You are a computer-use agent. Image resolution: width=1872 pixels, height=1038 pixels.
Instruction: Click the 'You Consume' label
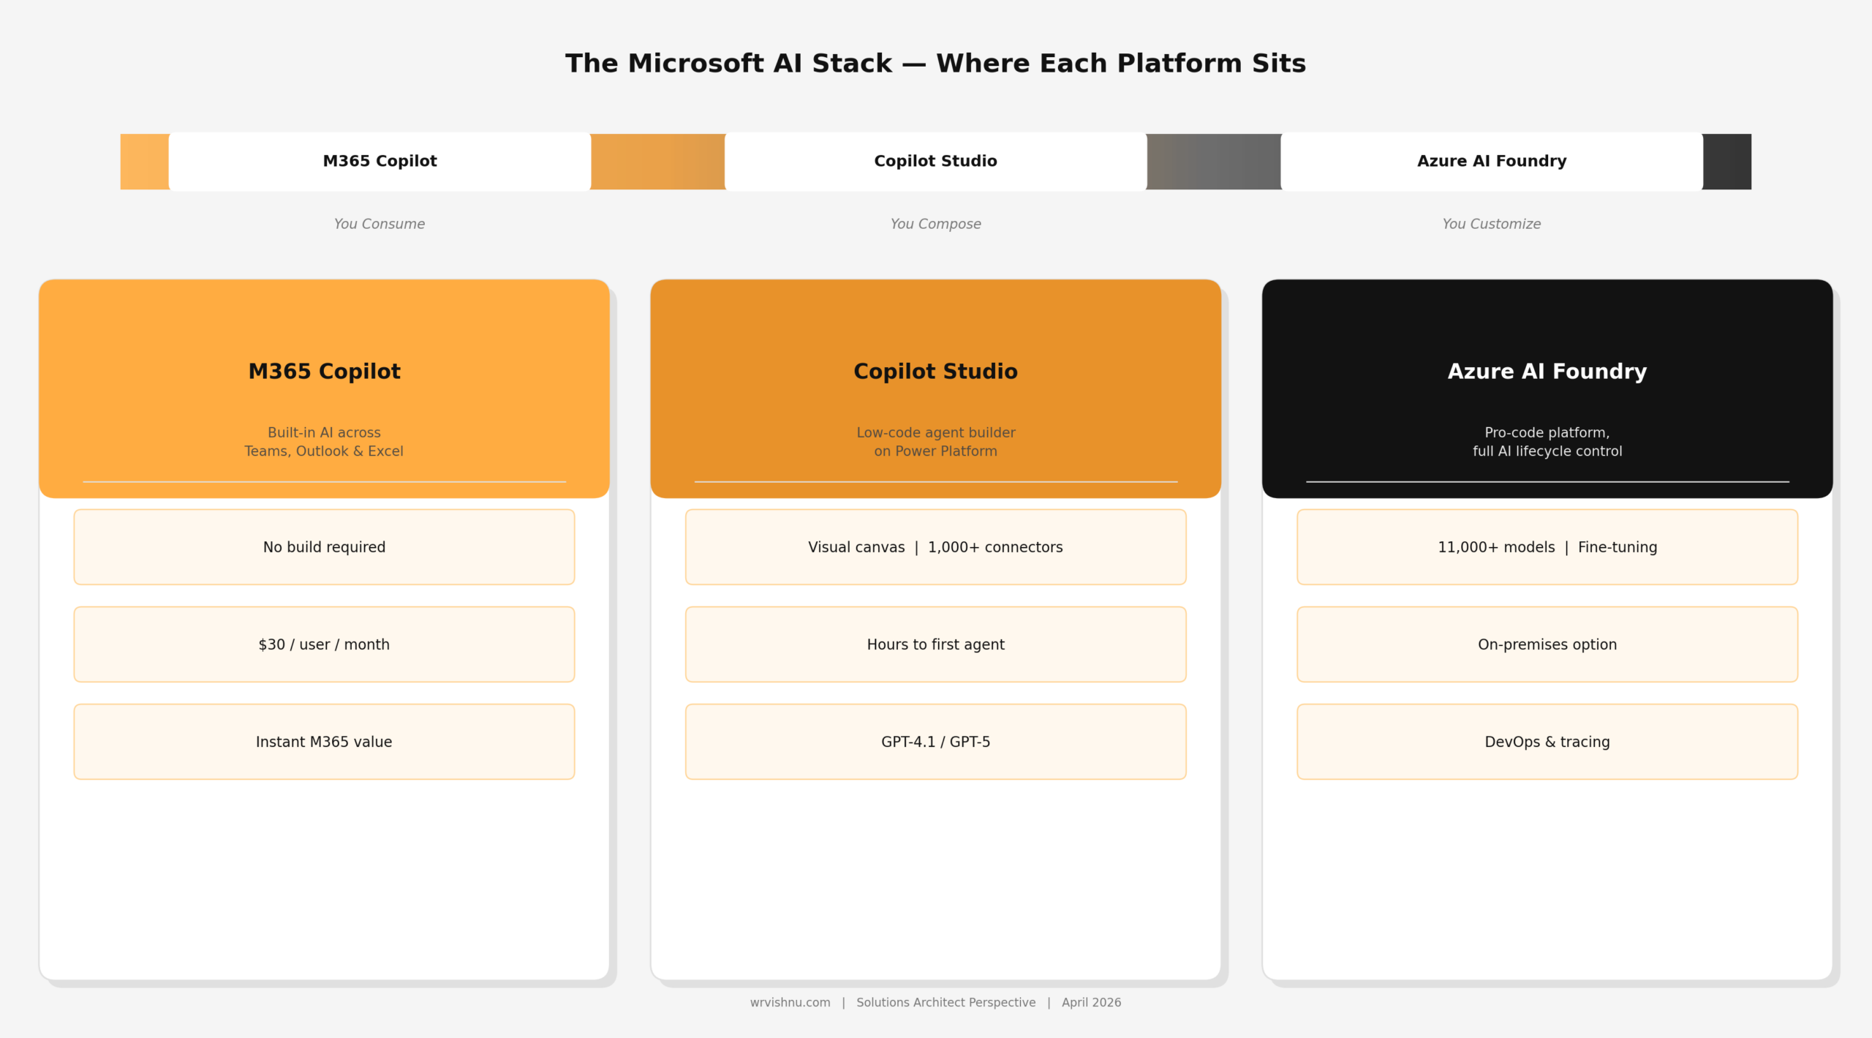[x=379, y=224]
